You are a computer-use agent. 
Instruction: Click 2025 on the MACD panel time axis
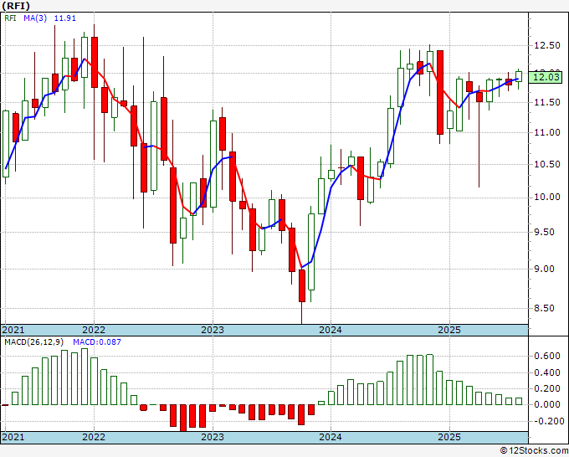coord(449,437)
